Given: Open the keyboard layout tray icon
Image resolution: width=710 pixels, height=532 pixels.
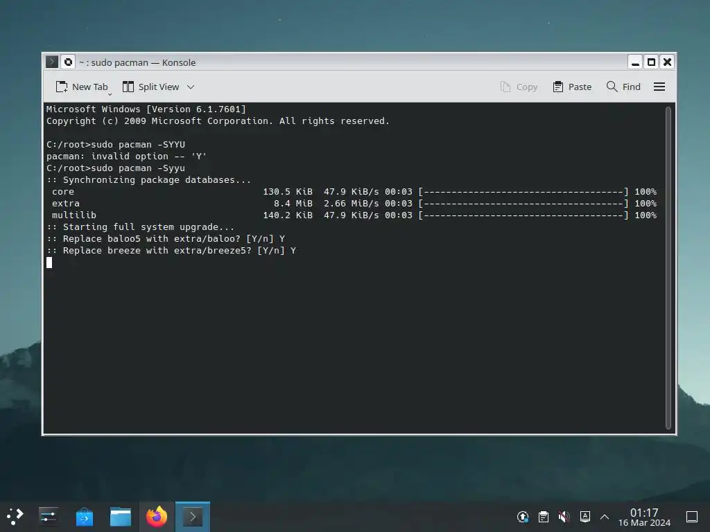Looking at the screenshot, I should click(x=585, y=517).
